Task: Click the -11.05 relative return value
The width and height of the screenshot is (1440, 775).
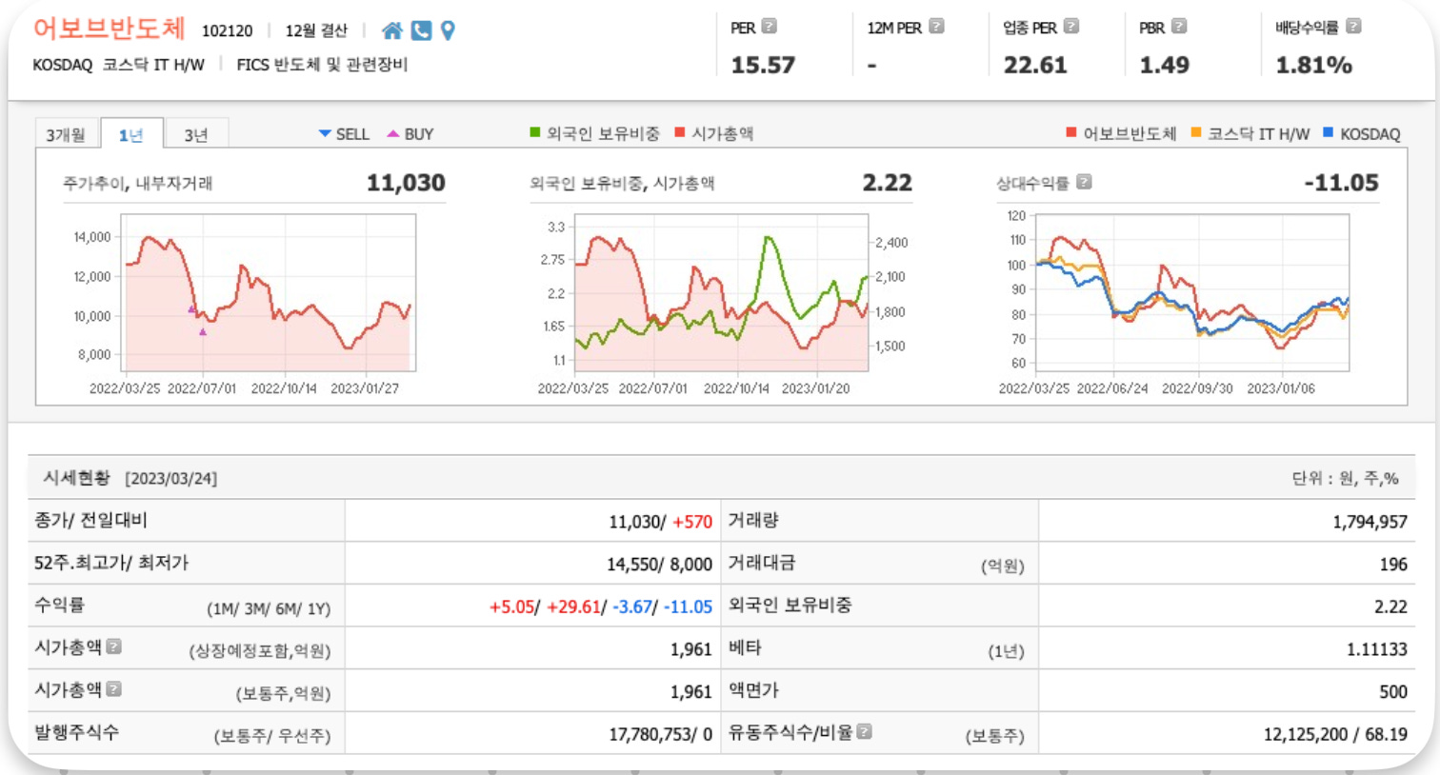Action: click(1341, 183)
